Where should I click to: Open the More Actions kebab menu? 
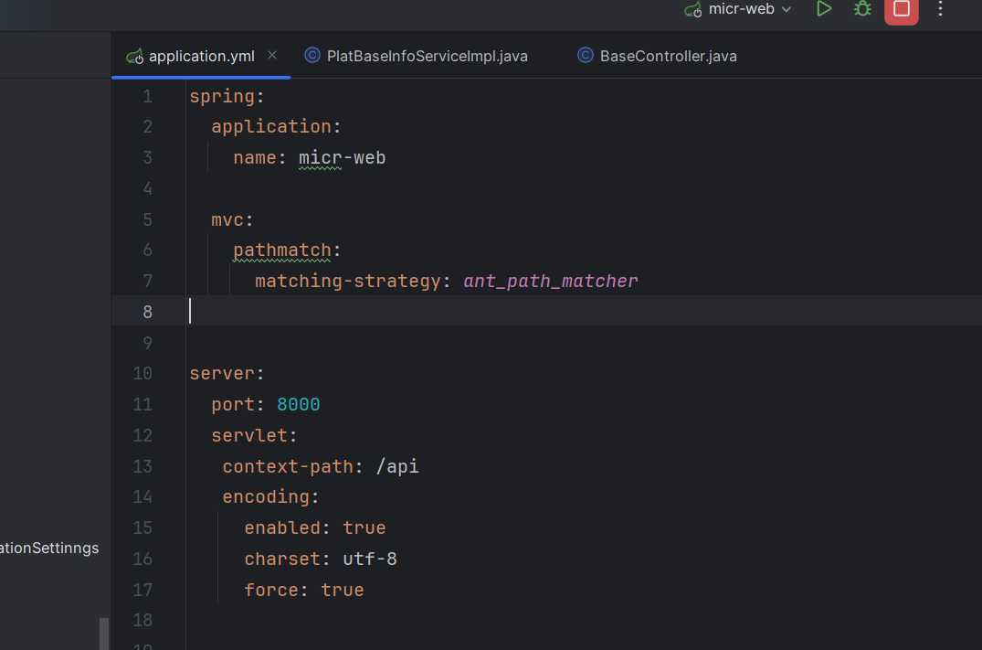[940, 9]
